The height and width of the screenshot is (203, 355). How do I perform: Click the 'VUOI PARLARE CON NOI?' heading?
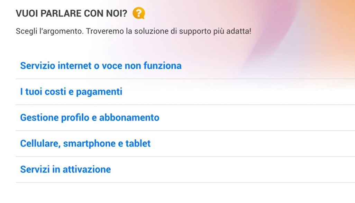pos(71,14)
